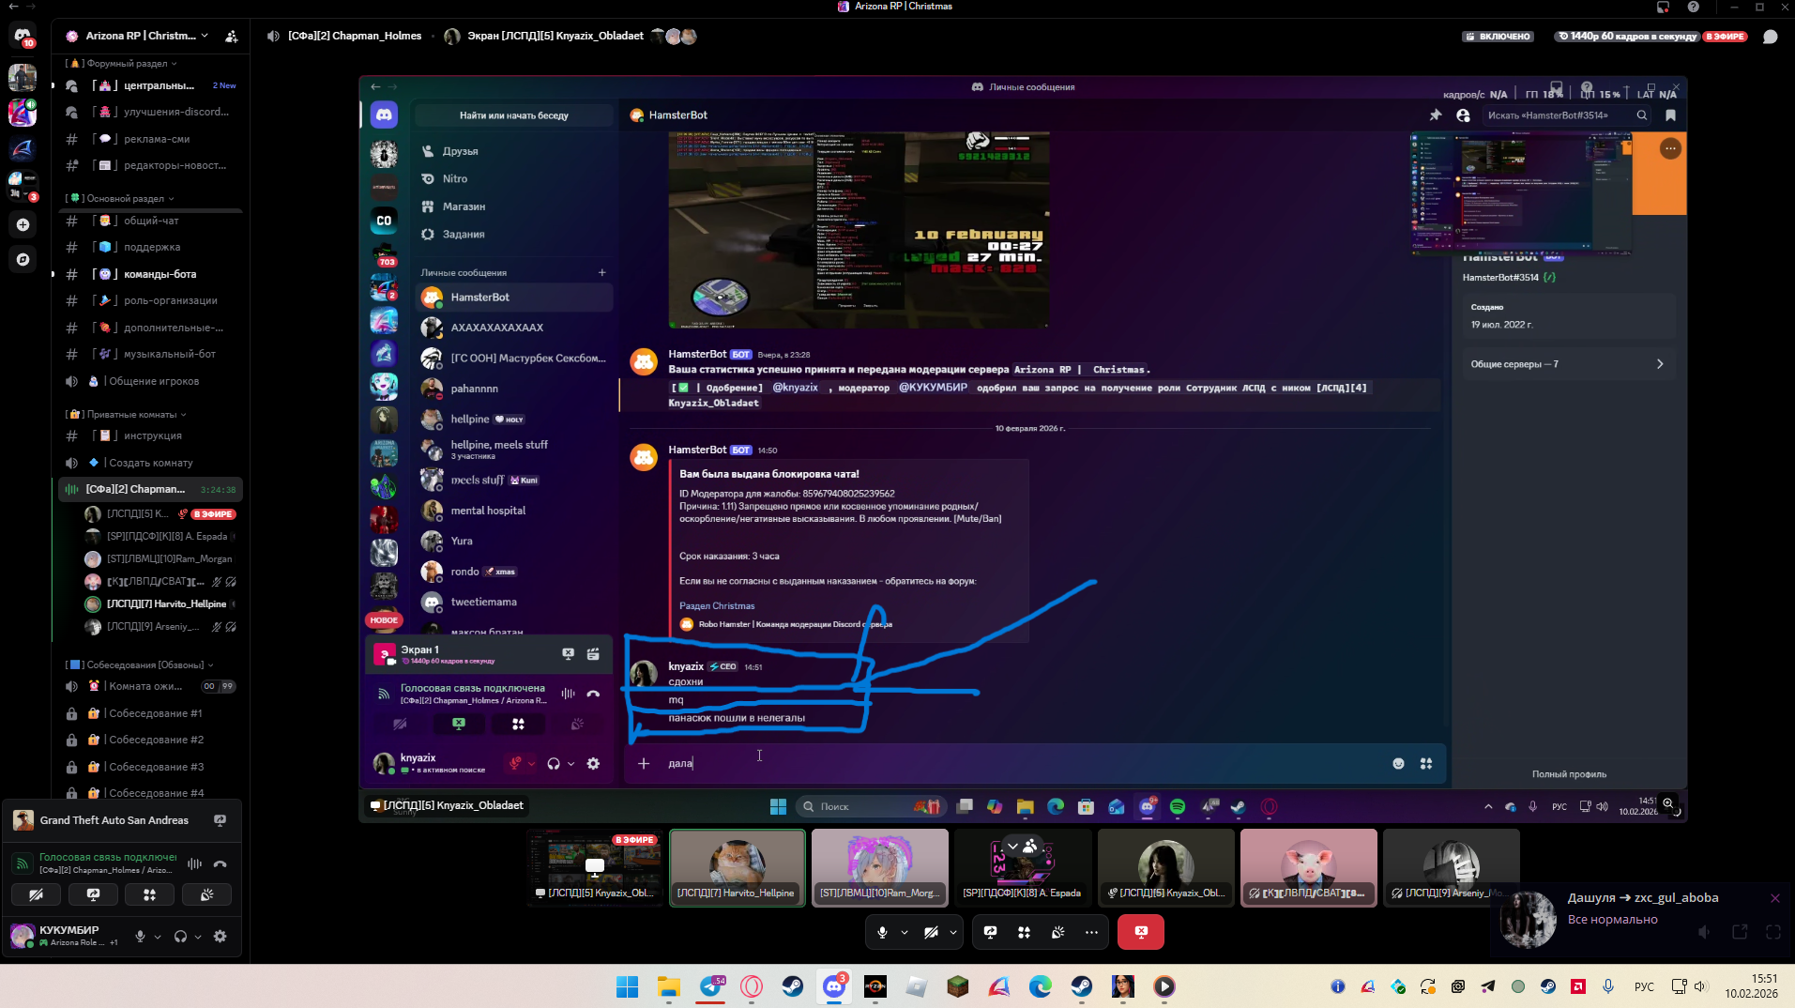Screen dimensions: 1795x1008
Task: Select the Harvito_Hellpine participant video tile
Action: pyautogui.click(x=737, y=866)
